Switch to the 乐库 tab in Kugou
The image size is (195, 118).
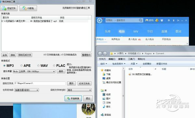[x=108, y=31]
